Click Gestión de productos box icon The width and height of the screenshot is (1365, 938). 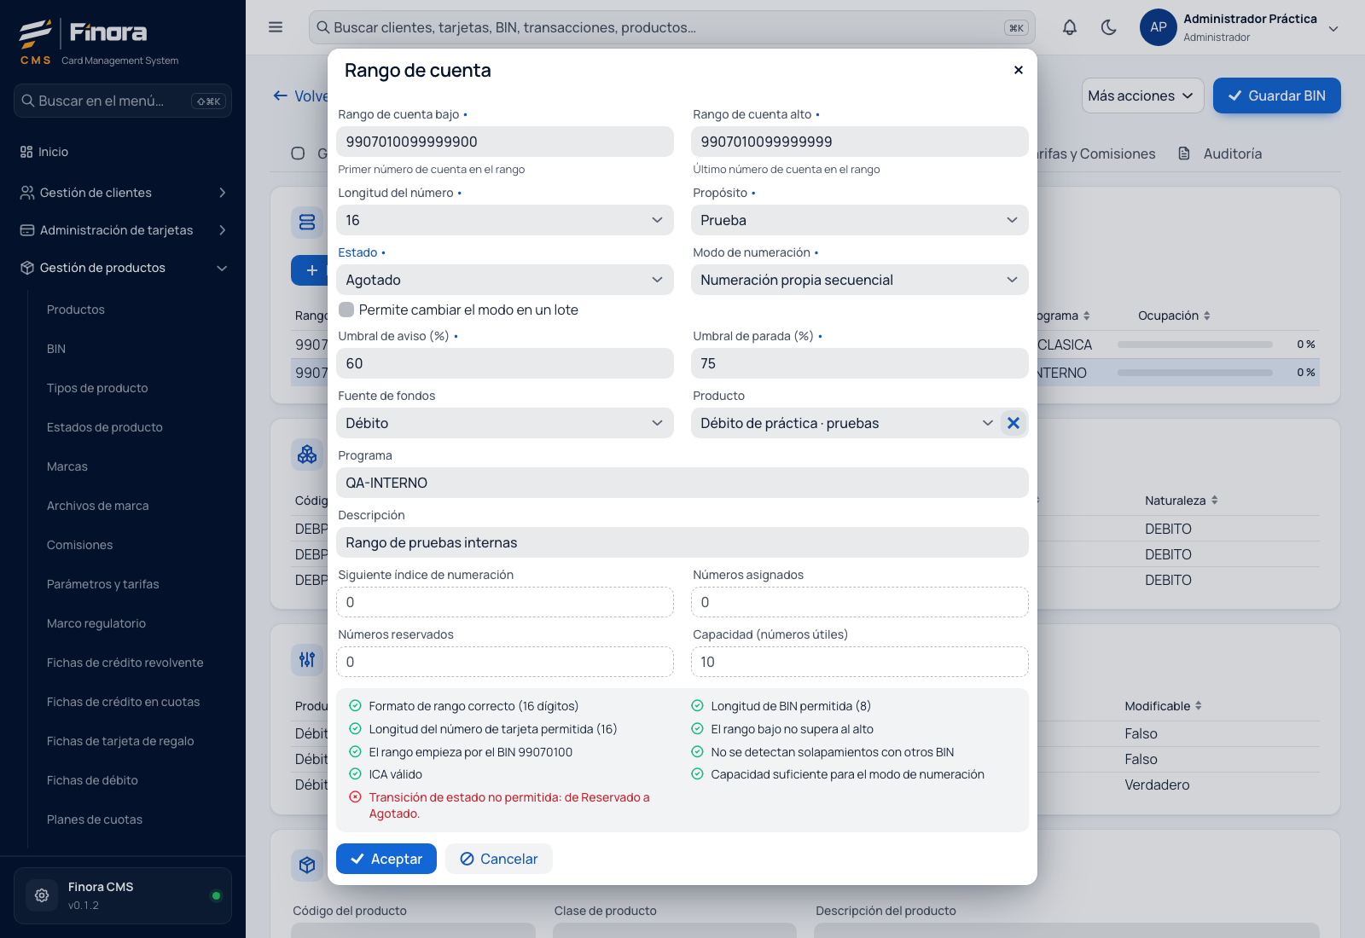point(27,268)
